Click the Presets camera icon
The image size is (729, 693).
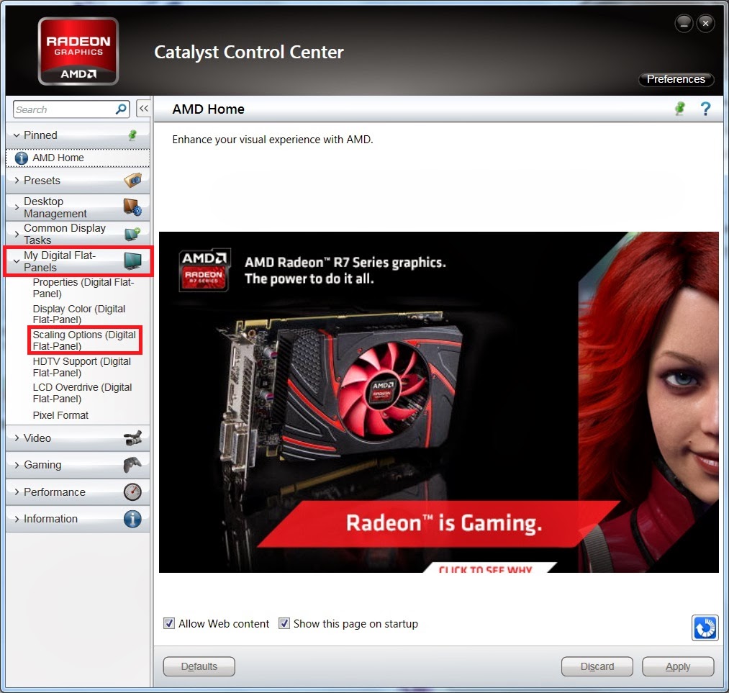132,180
